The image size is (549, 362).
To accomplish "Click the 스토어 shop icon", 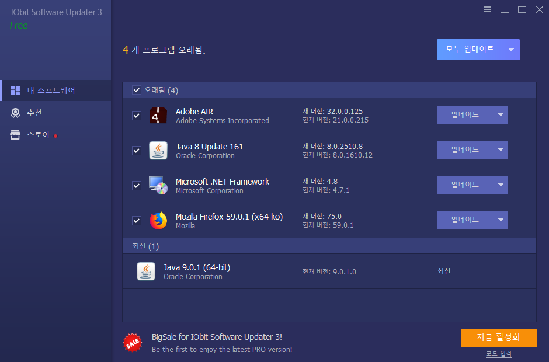I will (15, 135).
